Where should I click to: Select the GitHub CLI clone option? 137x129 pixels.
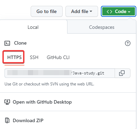pyautogui.click(x=58, y=57)
